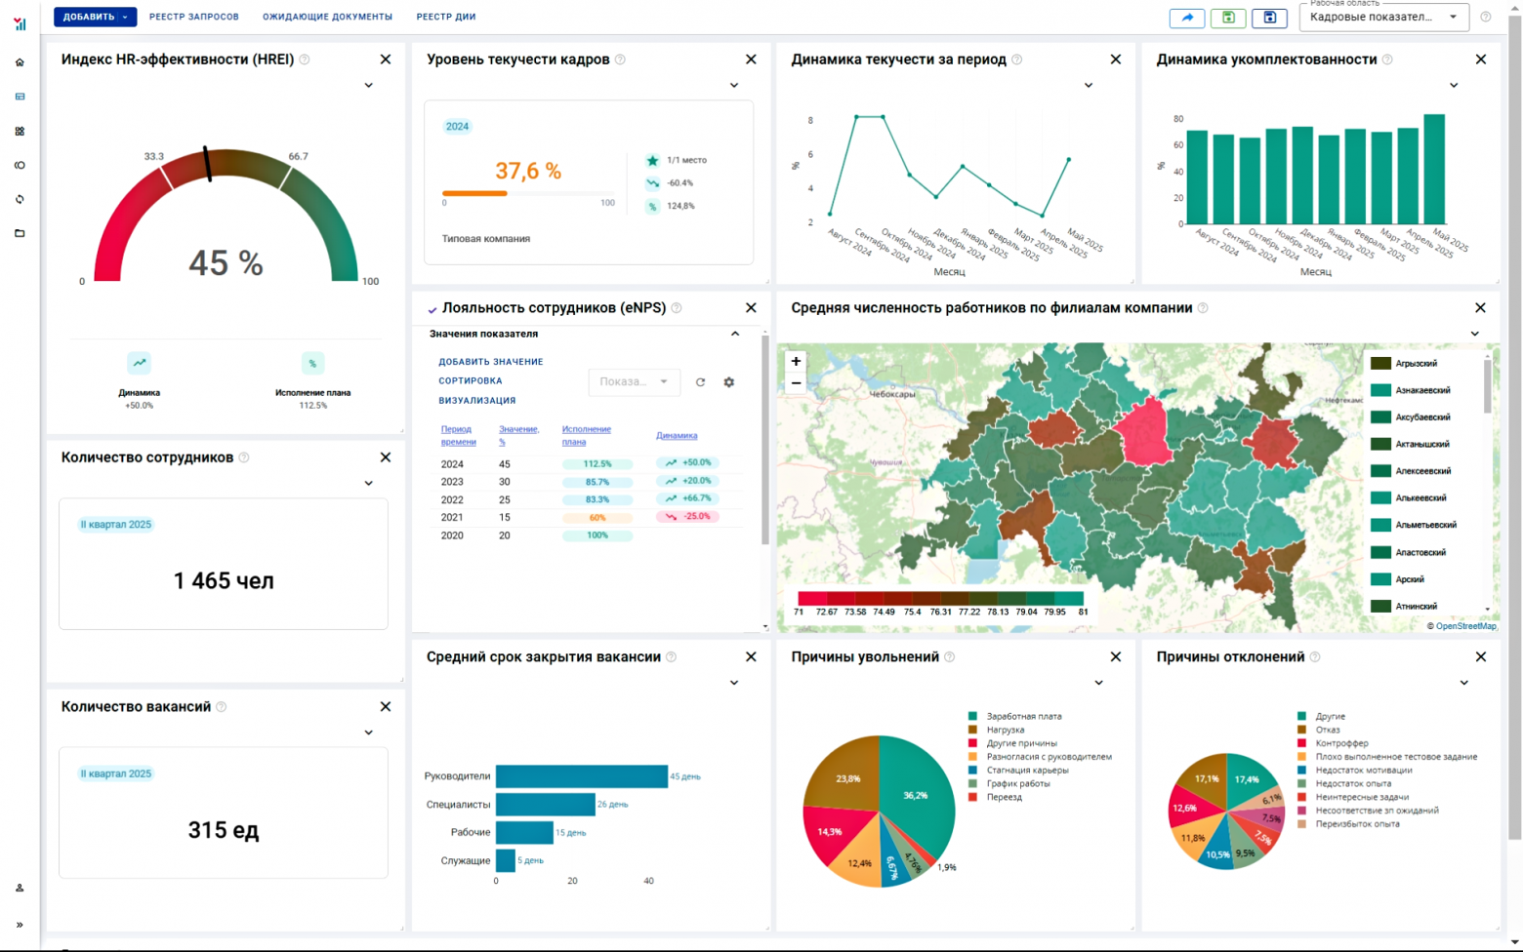Click the dark blue save-as icon
The width and height of the screenshot is (1523, 952).
click(1269, 18)
